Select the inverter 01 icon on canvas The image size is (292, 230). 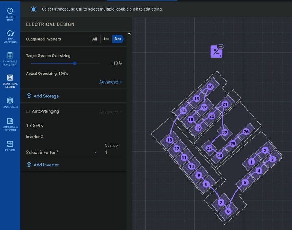(x=216, y=51)
